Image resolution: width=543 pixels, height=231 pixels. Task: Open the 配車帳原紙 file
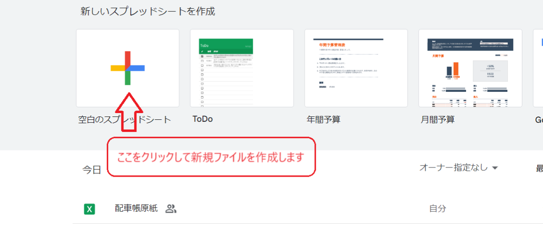[x=136, y=208]
